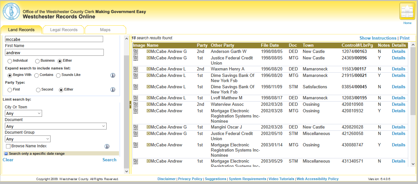Open image icon for Lvoff Matthew M row
This screenshot has width=418, height=184.
[136, 98]
